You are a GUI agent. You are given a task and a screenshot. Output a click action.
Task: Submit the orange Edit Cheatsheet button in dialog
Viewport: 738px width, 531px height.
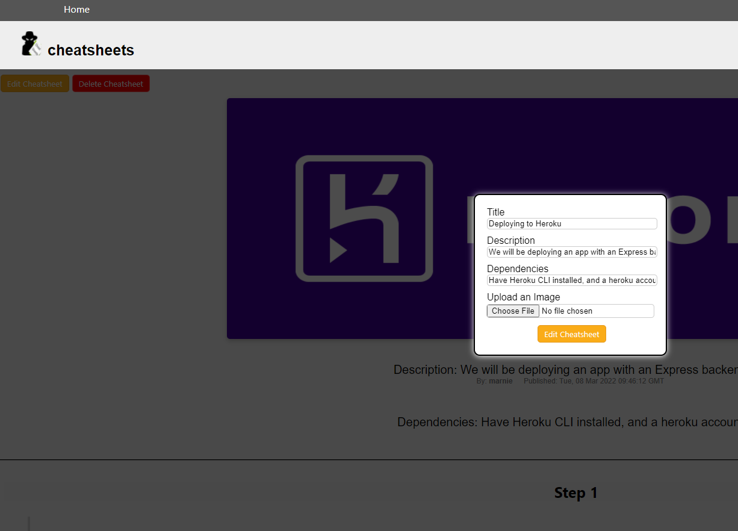572,334
